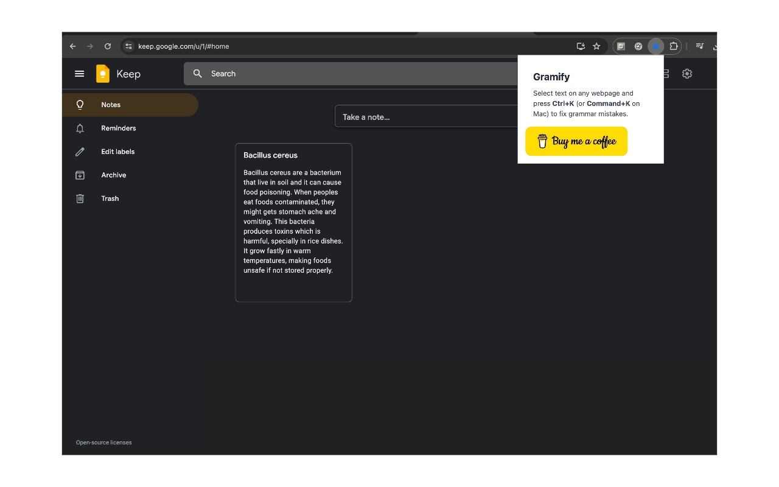Click the Trash bin icon

point(80,198)
